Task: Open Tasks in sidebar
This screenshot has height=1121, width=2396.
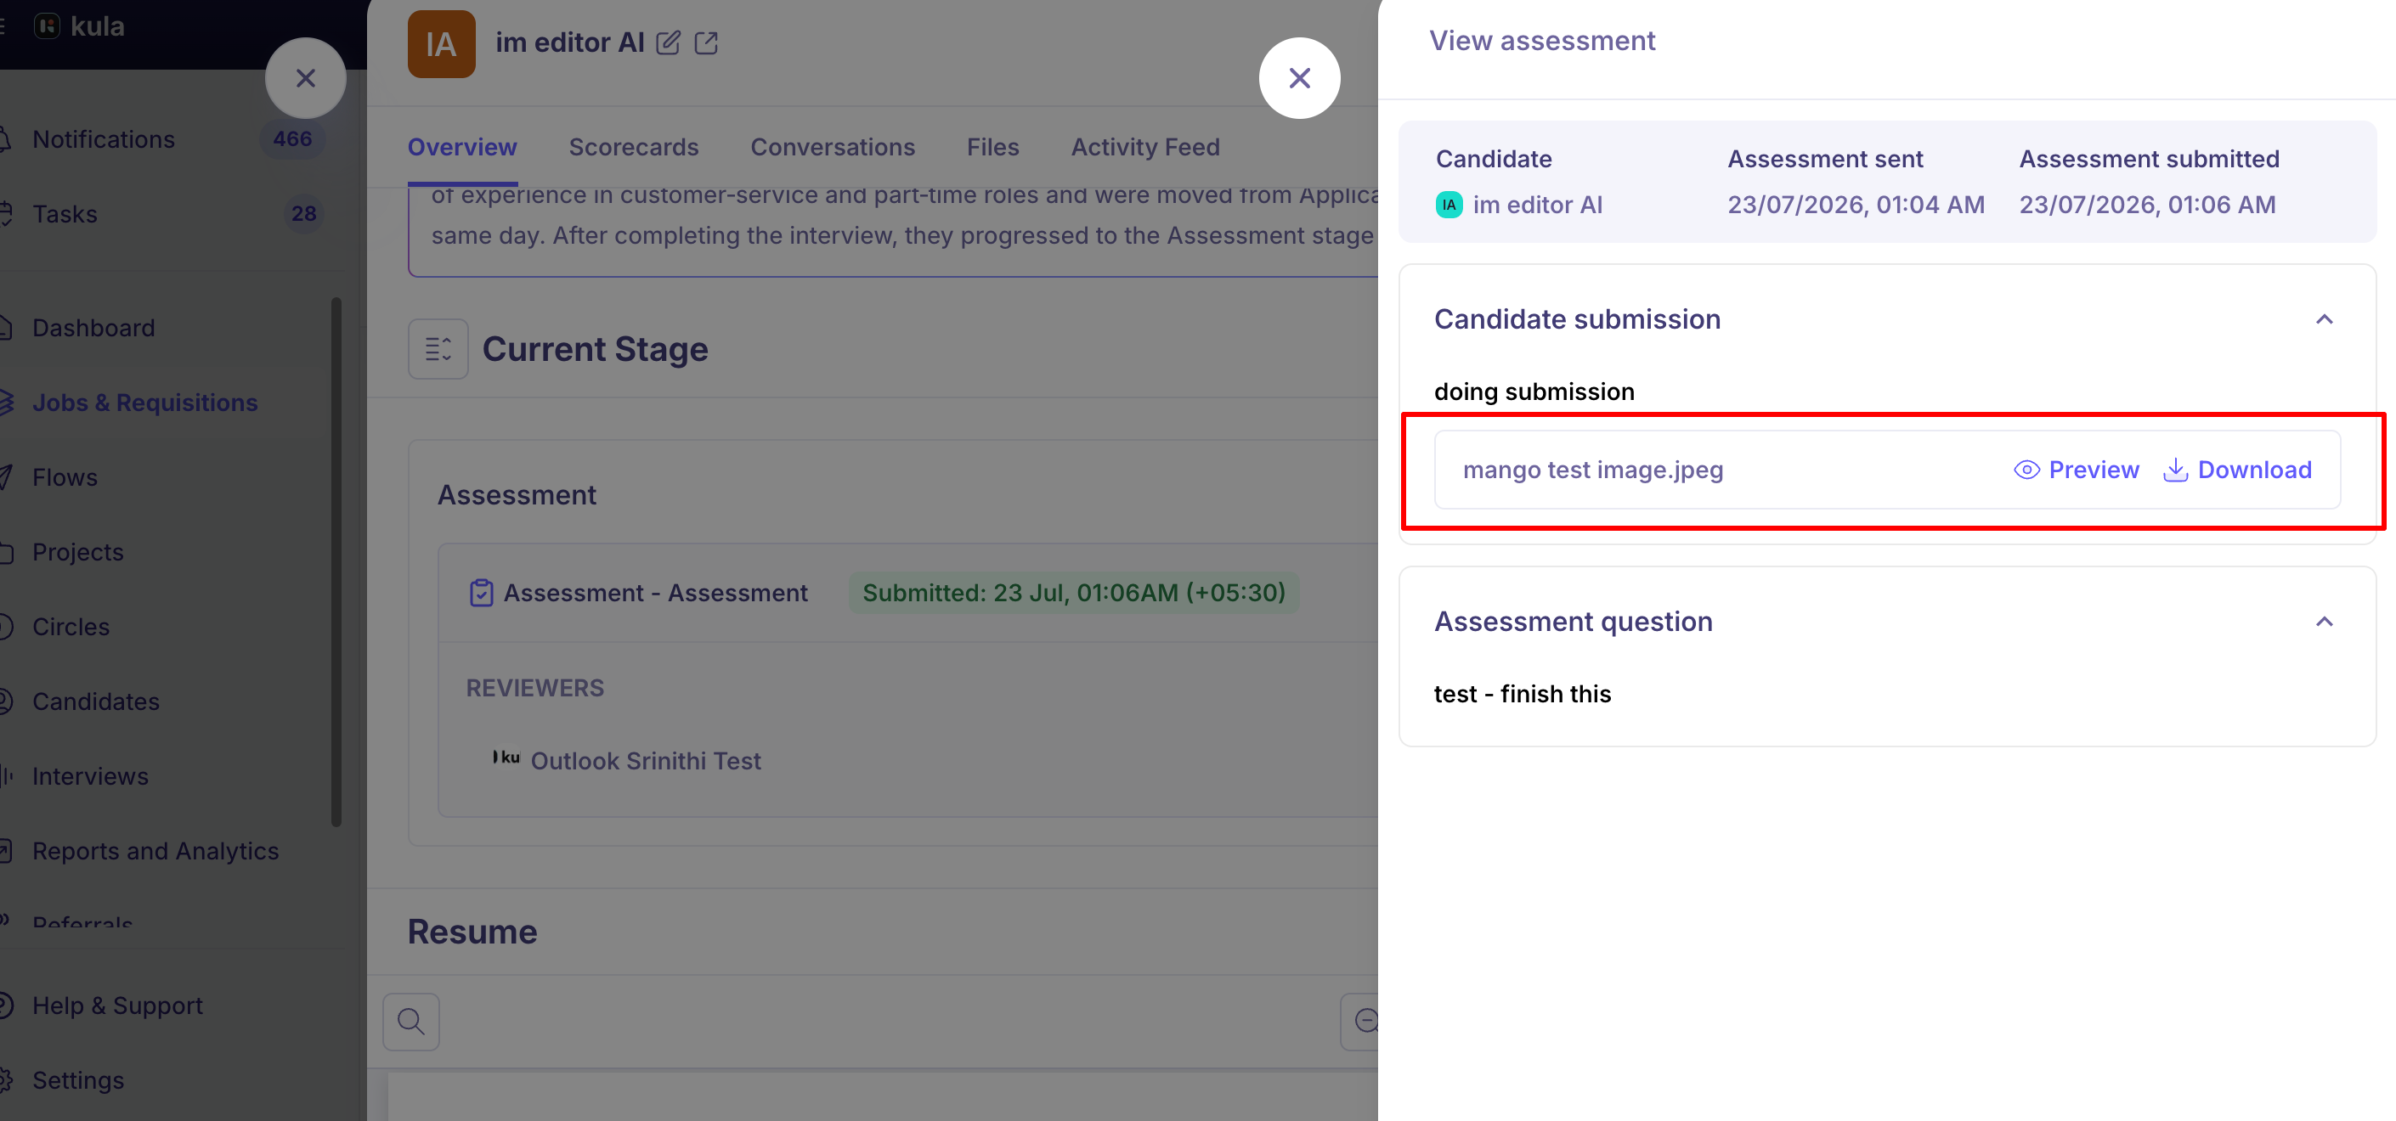Action: pyautogui.click(x=65, y=214)
